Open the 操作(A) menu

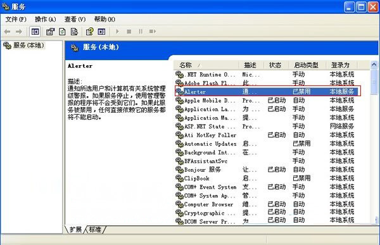point(46,19)
